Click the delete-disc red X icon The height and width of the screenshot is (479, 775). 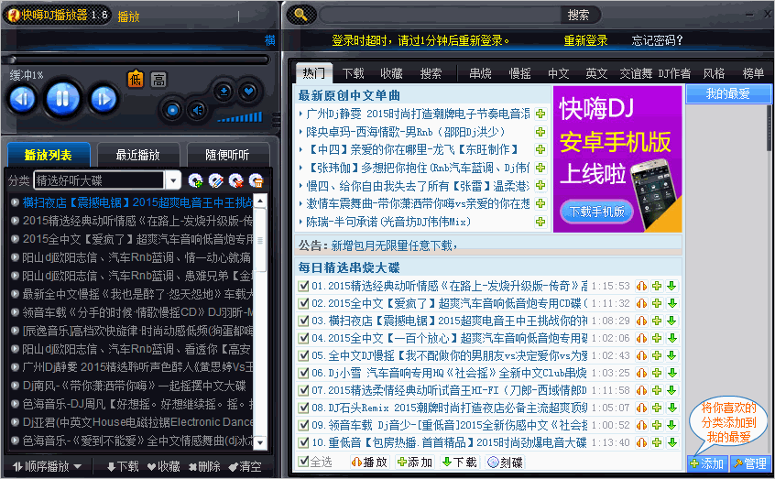coord(235,181)
